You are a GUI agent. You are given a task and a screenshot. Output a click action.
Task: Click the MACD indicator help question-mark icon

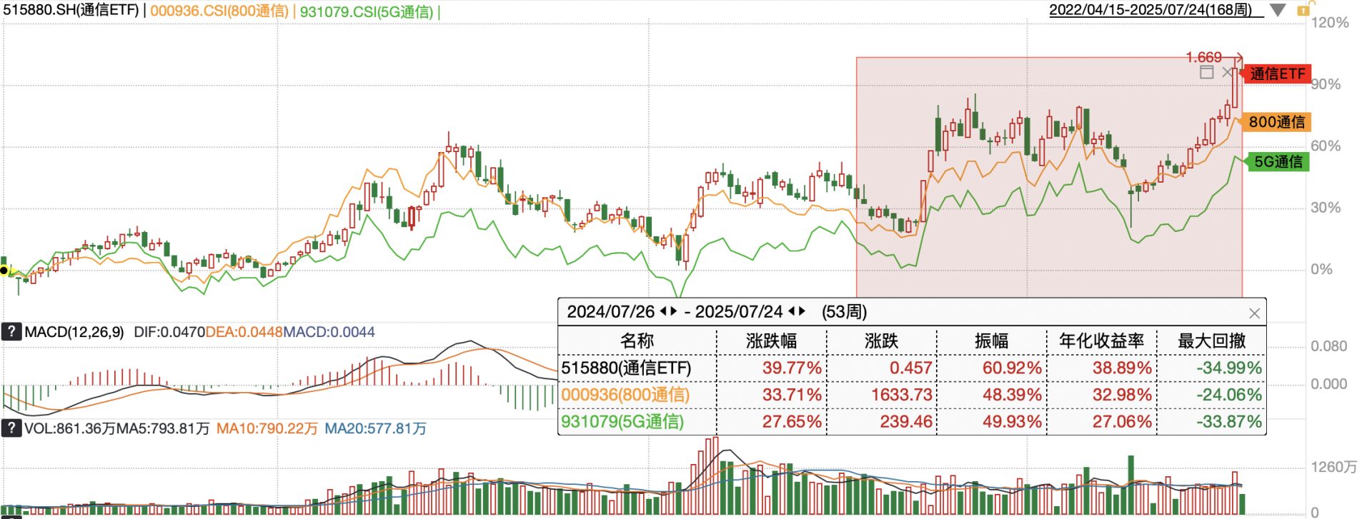(x=11, y=332)
